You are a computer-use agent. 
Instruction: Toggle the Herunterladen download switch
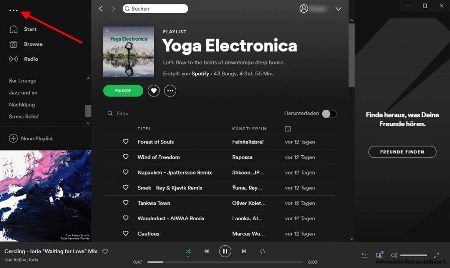pyautogui.click(x=329, y=114)
